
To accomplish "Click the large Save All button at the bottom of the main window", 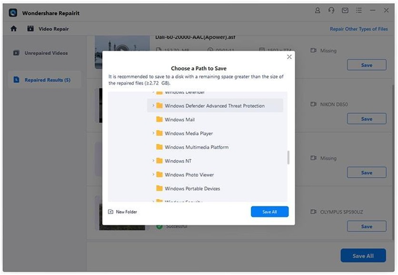I will pyautogui.click(x=363, y=255).
